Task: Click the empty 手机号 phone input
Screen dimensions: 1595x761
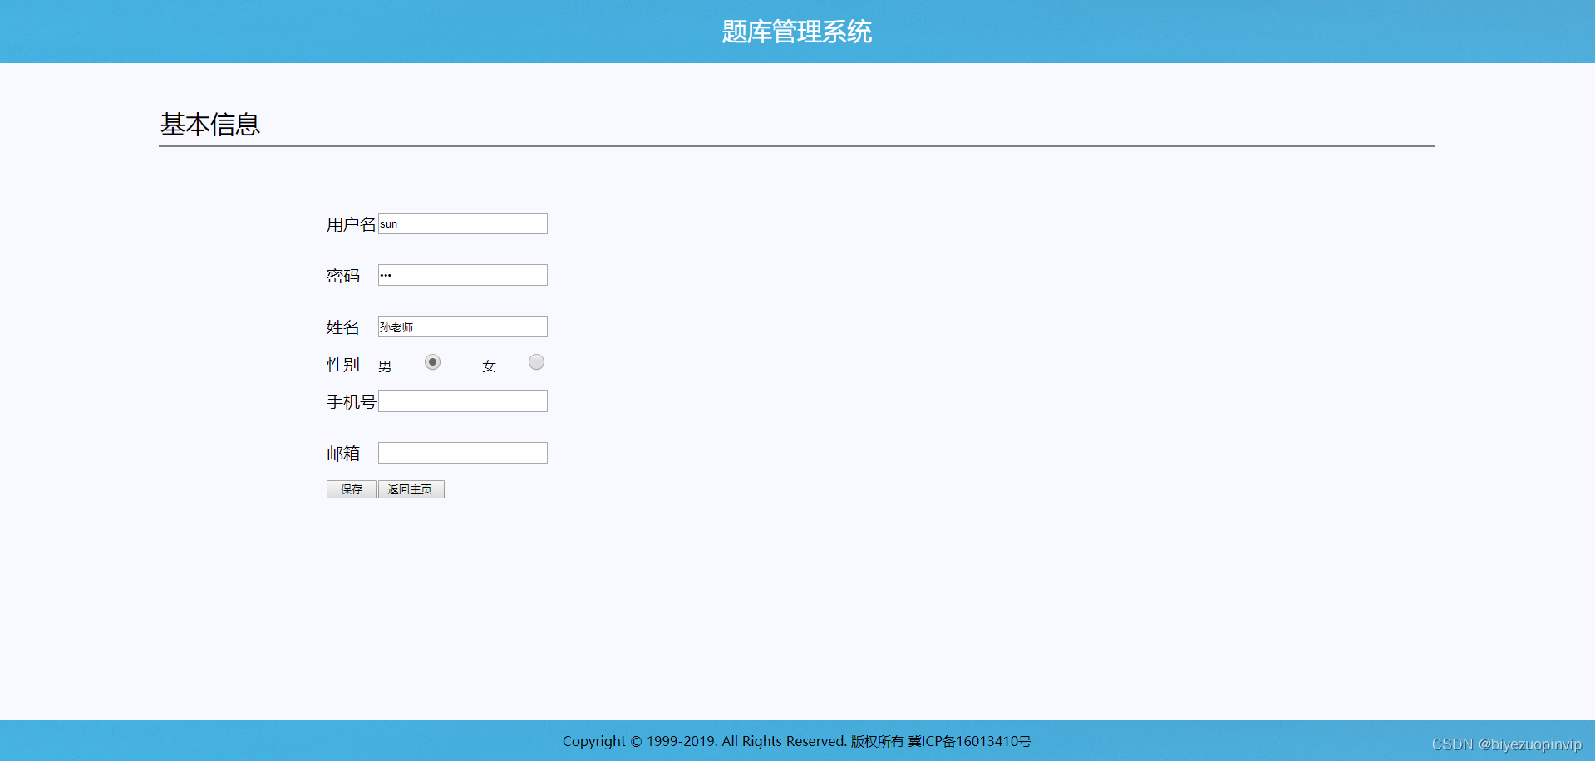Action: [462, 401]
